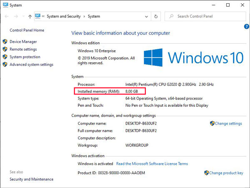The image size is (250, 188).
Task: Select Computer name value DESKTOP-B630UF2
Action: (141, 124)
